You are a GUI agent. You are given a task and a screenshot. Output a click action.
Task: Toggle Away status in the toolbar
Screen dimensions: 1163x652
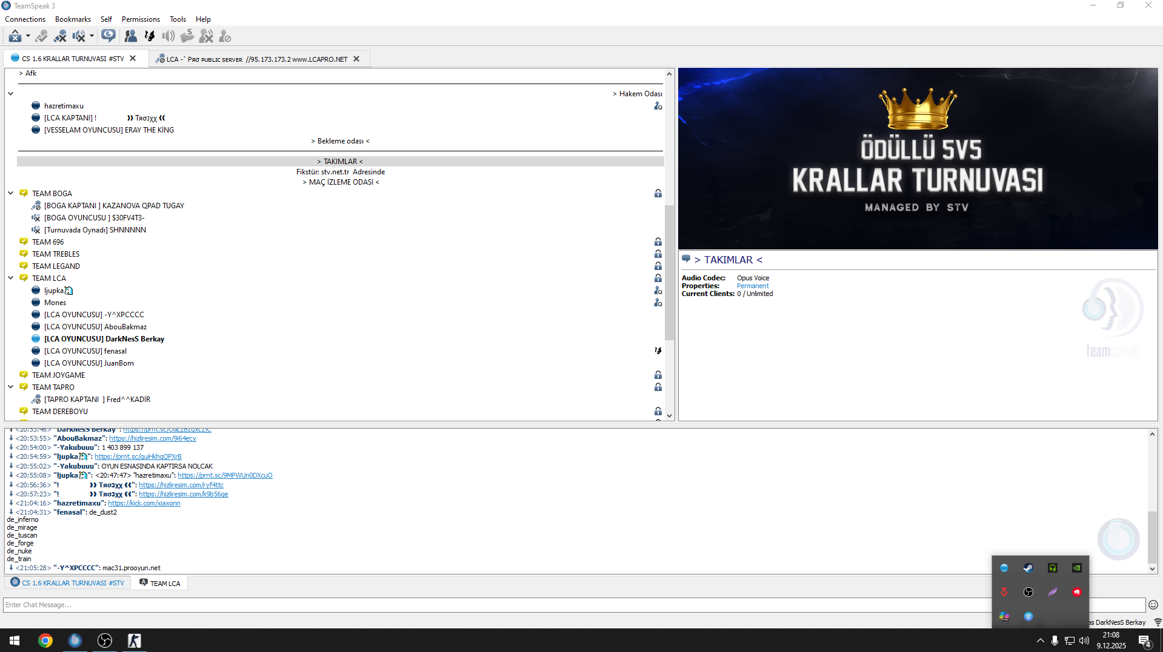[15, 36]
